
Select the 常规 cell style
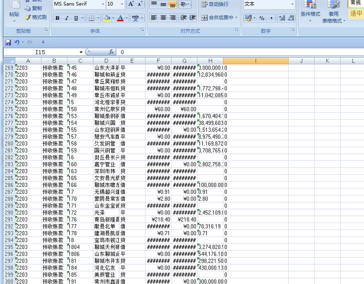(x=356, y=3)
